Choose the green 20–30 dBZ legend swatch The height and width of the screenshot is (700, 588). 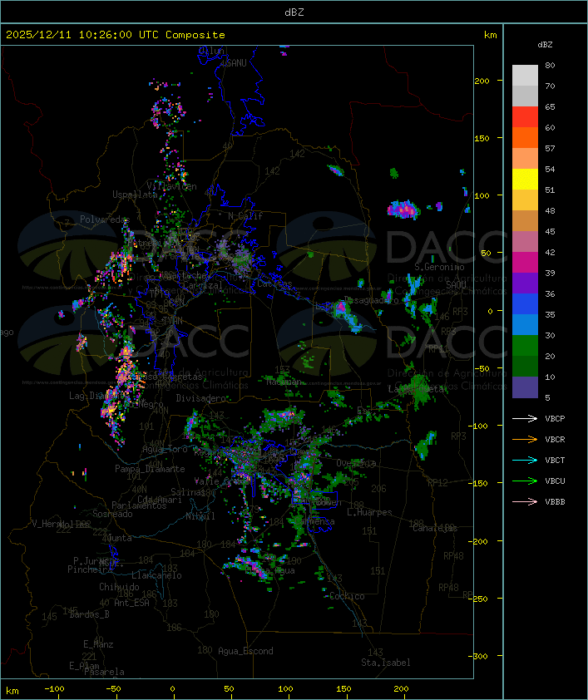(x=525, y=346)
